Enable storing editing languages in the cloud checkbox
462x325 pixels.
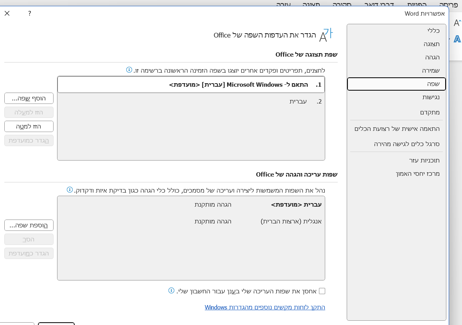322,291
